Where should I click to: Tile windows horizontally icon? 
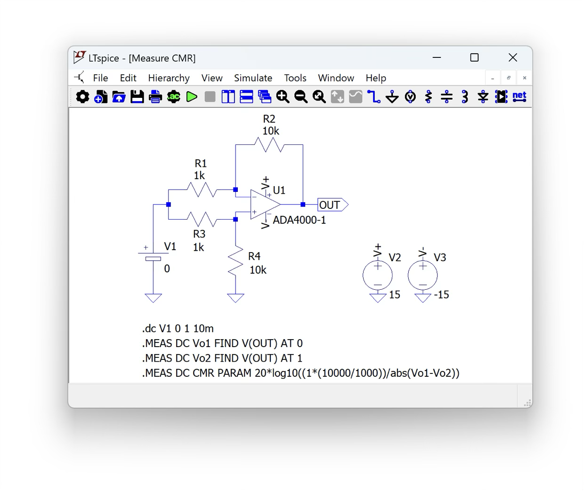pos(246,97)
